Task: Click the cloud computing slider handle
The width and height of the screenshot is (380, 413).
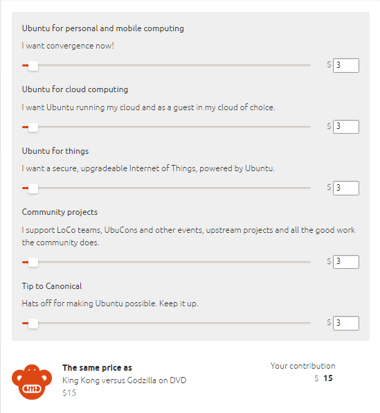Action: click(33, 128)
